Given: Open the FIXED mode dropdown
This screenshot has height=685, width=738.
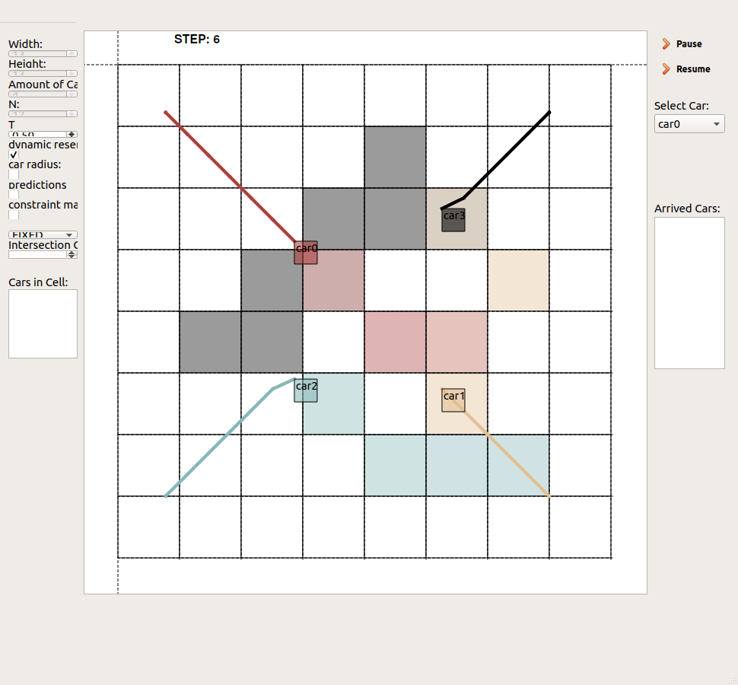Looking at the screenshot, I should click(43, 234).
